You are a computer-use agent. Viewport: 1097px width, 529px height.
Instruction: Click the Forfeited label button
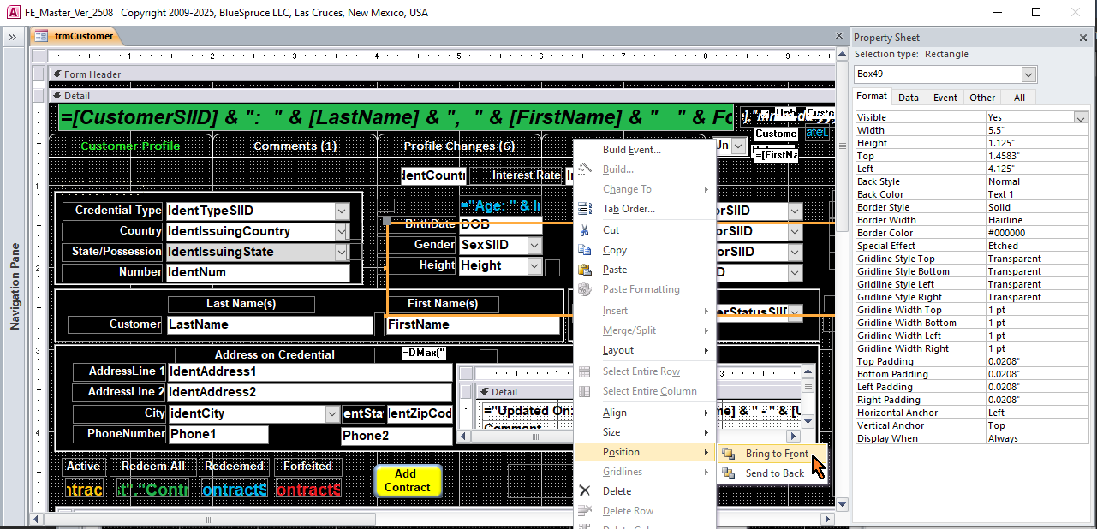coord(308,467)
